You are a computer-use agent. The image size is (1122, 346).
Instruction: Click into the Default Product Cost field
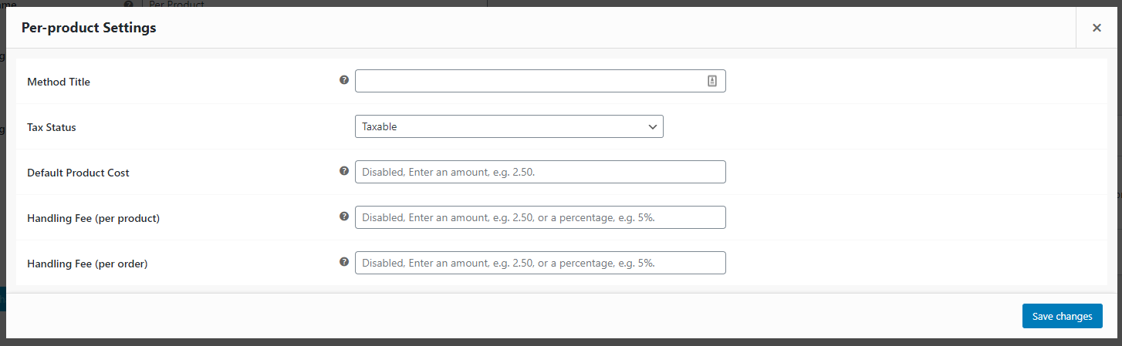(x=540, y=172)
